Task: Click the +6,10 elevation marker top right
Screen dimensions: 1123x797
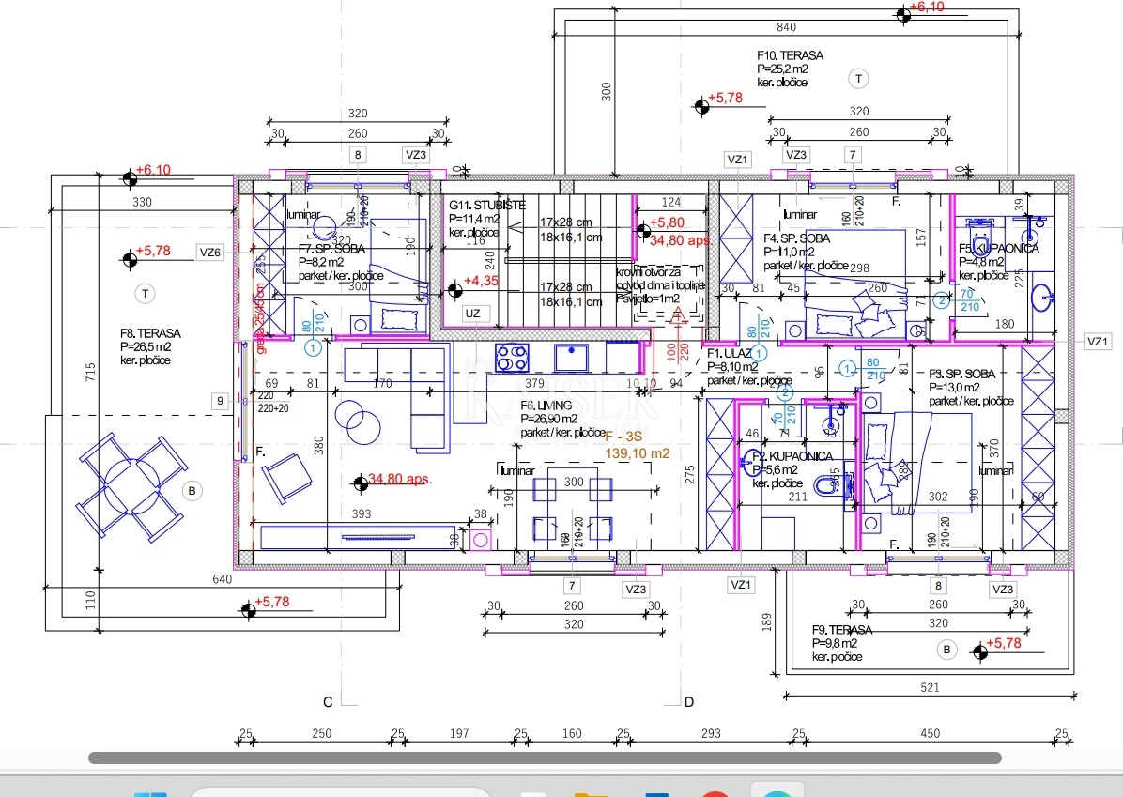Action: click(928, 9)
